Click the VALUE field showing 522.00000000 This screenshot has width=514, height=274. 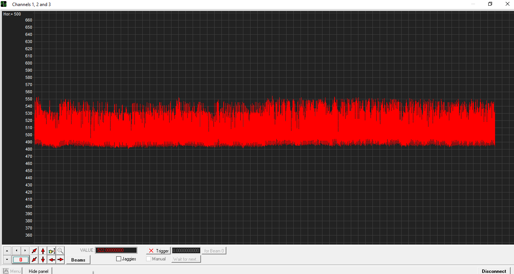coord(116,250)
